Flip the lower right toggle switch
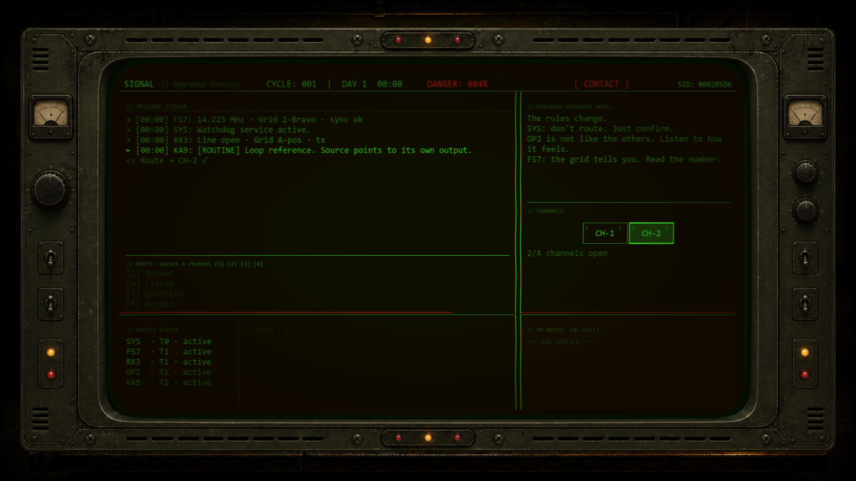 805,304
